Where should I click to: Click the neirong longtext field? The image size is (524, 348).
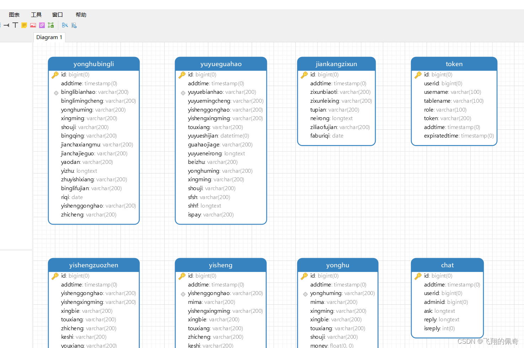331,118
